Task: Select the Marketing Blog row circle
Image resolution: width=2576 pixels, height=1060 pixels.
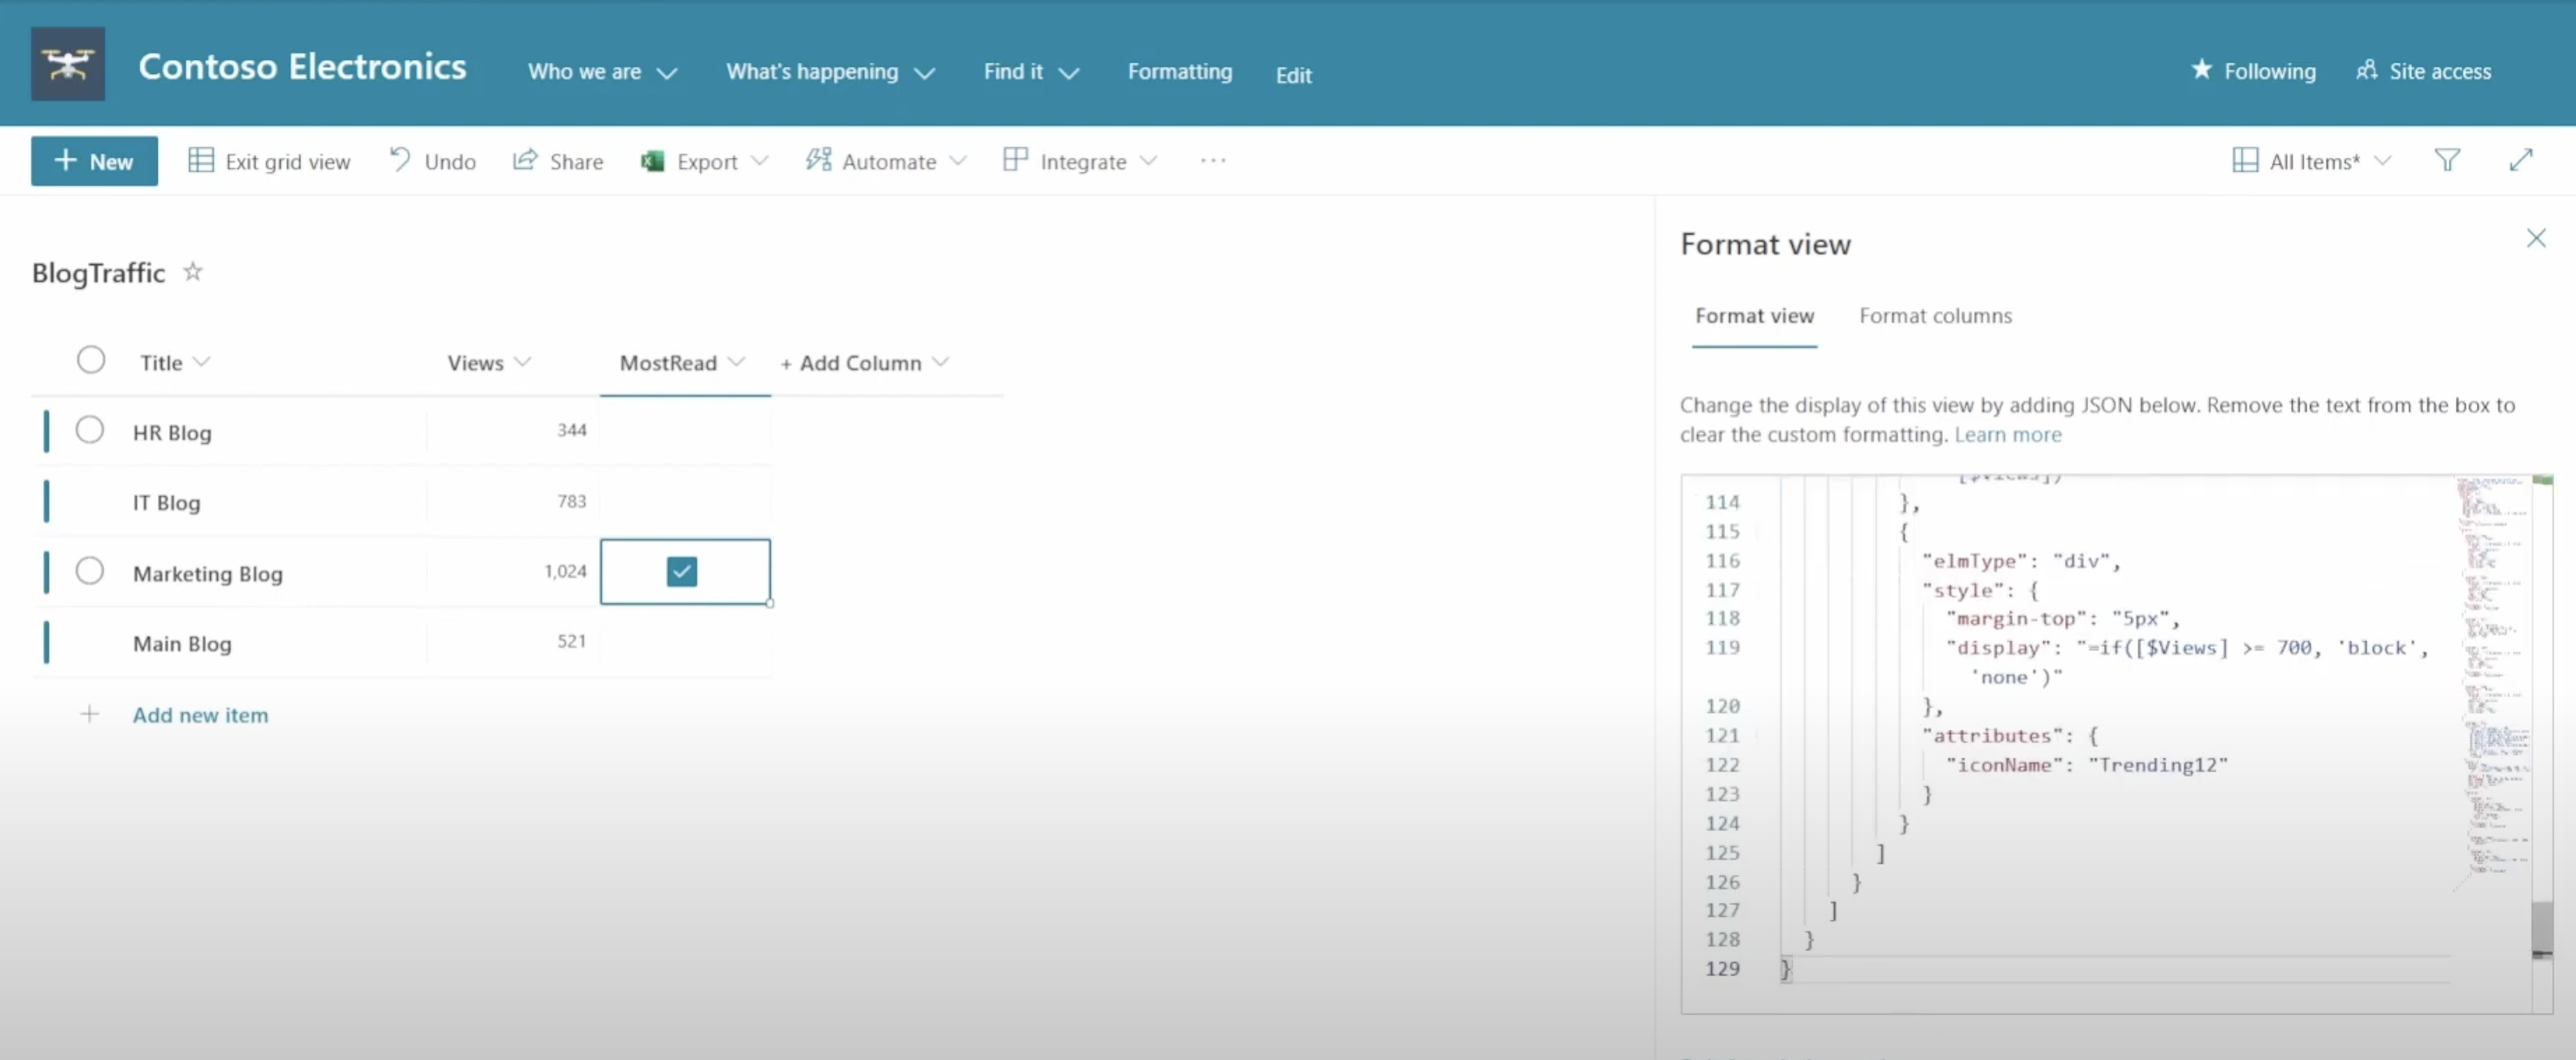Action: pos(90,571)
